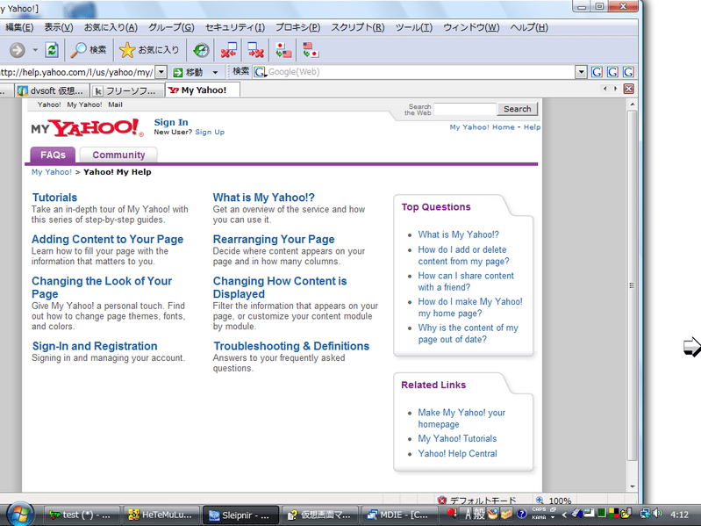Open the Rearranging Your Page link
Screen dimensions: 701x526
point(274,240)
